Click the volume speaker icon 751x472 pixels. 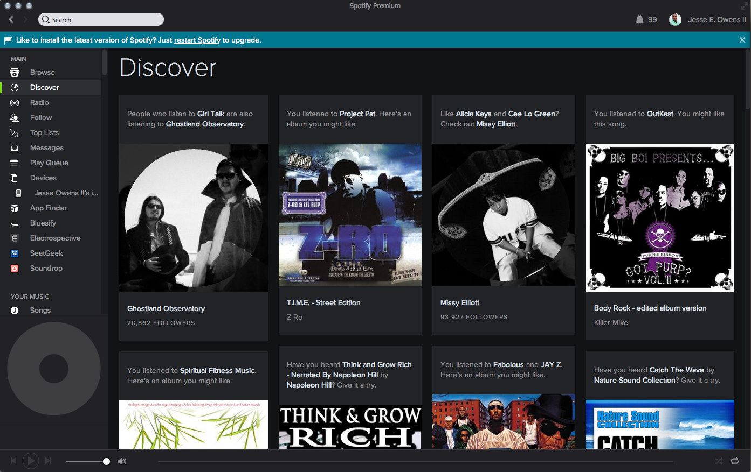point(122,461)
